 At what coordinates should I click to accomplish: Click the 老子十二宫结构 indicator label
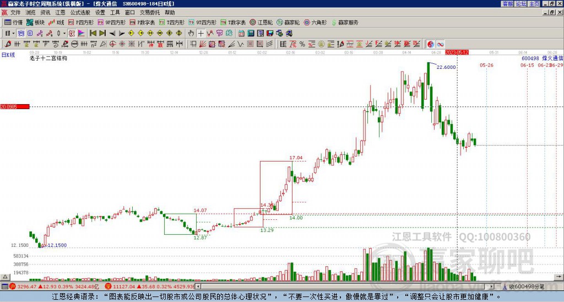point(48,58)
